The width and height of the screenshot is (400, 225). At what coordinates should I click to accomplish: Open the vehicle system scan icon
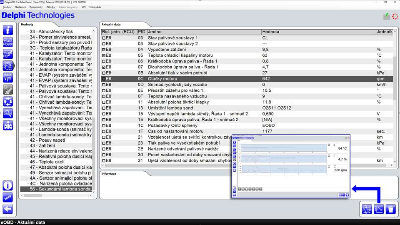(x=8, y=125)
